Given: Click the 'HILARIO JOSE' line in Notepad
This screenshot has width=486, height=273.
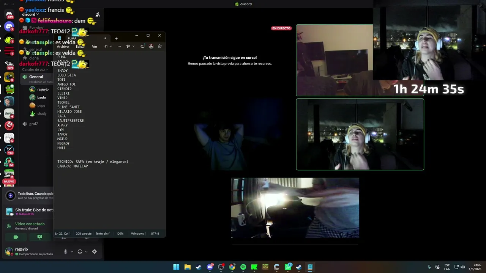Looking at the screenshot, I should coord(69,111).
